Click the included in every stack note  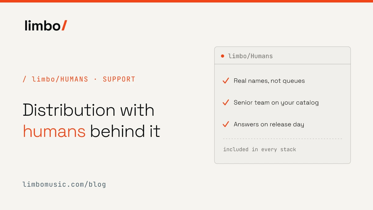[260, 149]
